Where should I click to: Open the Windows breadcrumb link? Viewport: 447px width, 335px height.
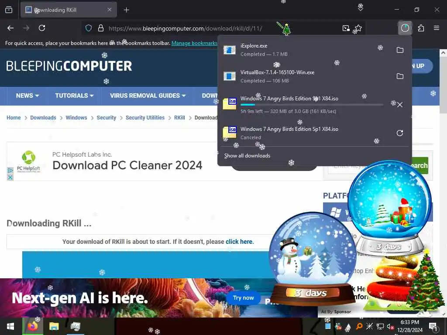(x=76, y=118)
